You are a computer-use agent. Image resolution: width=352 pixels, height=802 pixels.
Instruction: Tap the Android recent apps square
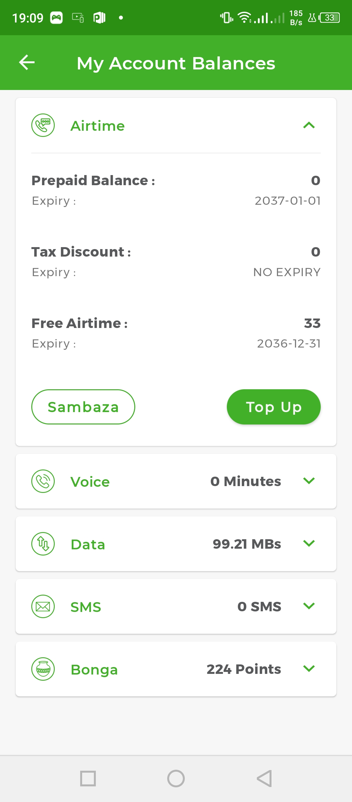[88, 779]
